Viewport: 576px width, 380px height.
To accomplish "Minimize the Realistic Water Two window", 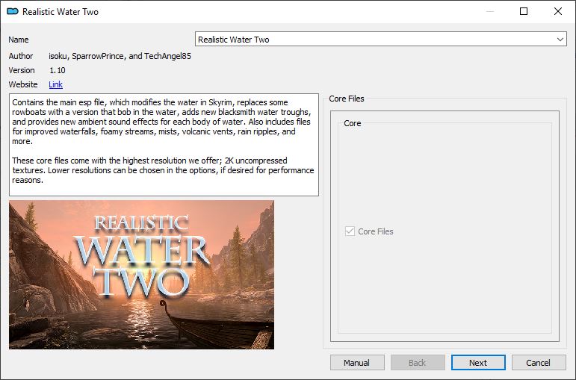I will [490, 11].
